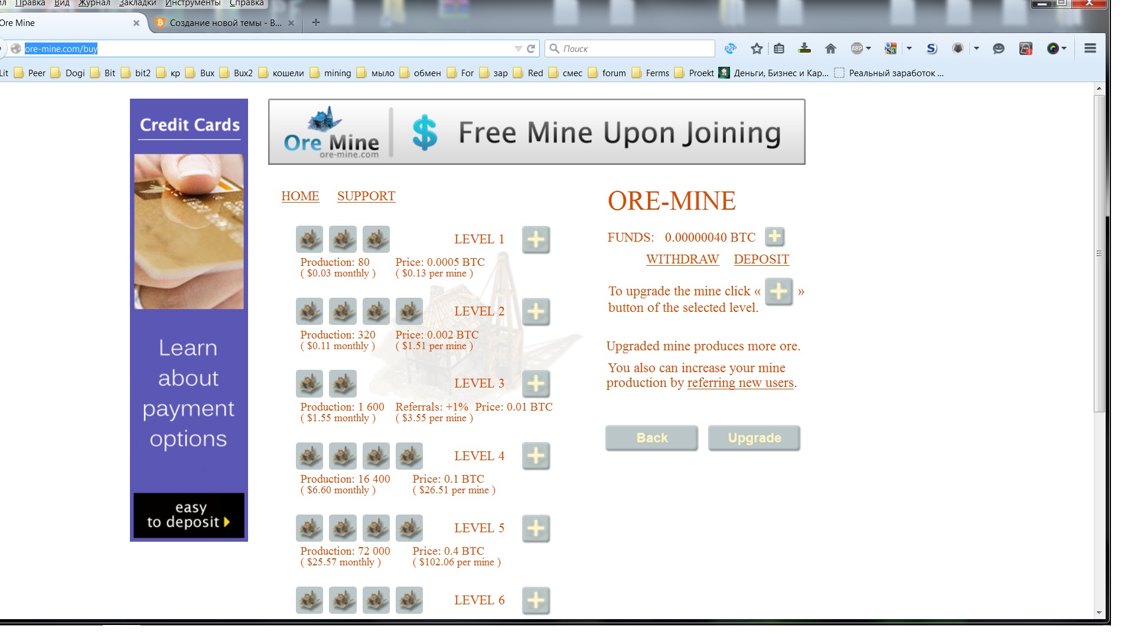Click the plus button for LEVEL 2

click(536, 312)
